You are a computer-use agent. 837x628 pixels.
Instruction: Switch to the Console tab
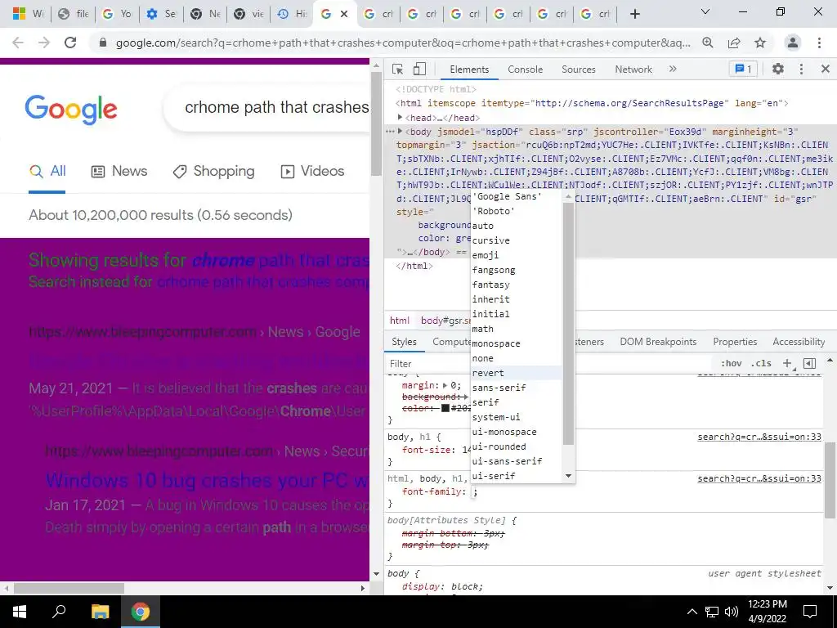526,70
